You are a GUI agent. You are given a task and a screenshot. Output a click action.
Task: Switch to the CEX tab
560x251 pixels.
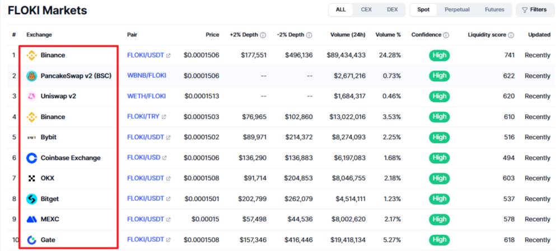click(x=366, y=10)
